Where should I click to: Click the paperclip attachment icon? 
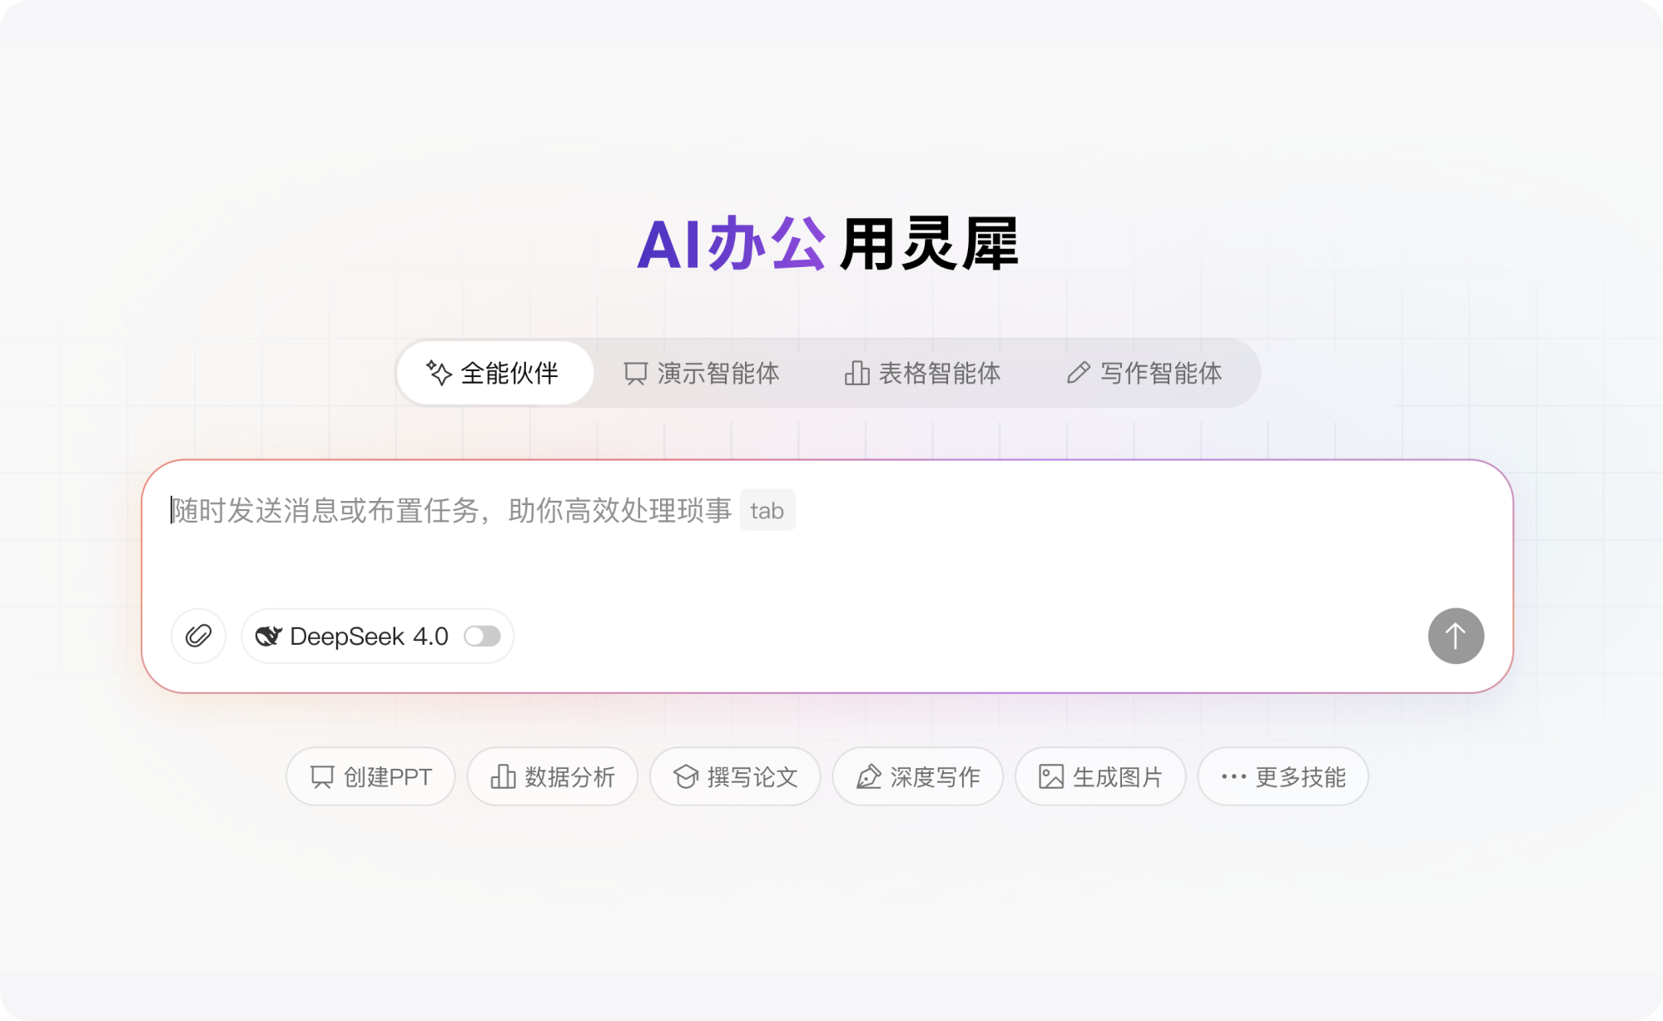198,636
